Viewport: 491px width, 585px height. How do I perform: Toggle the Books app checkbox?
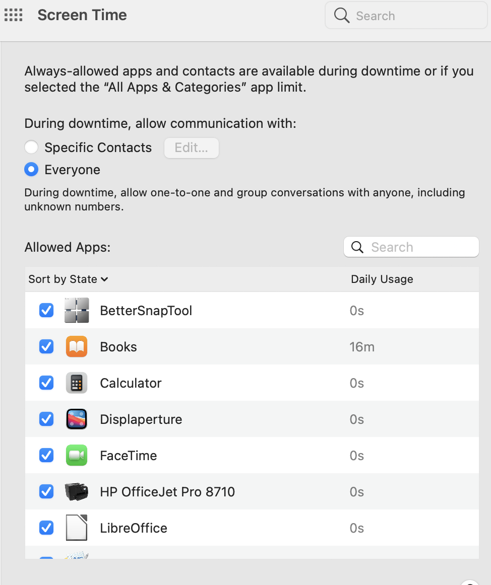pyautogui.click(x=46, y=347)
